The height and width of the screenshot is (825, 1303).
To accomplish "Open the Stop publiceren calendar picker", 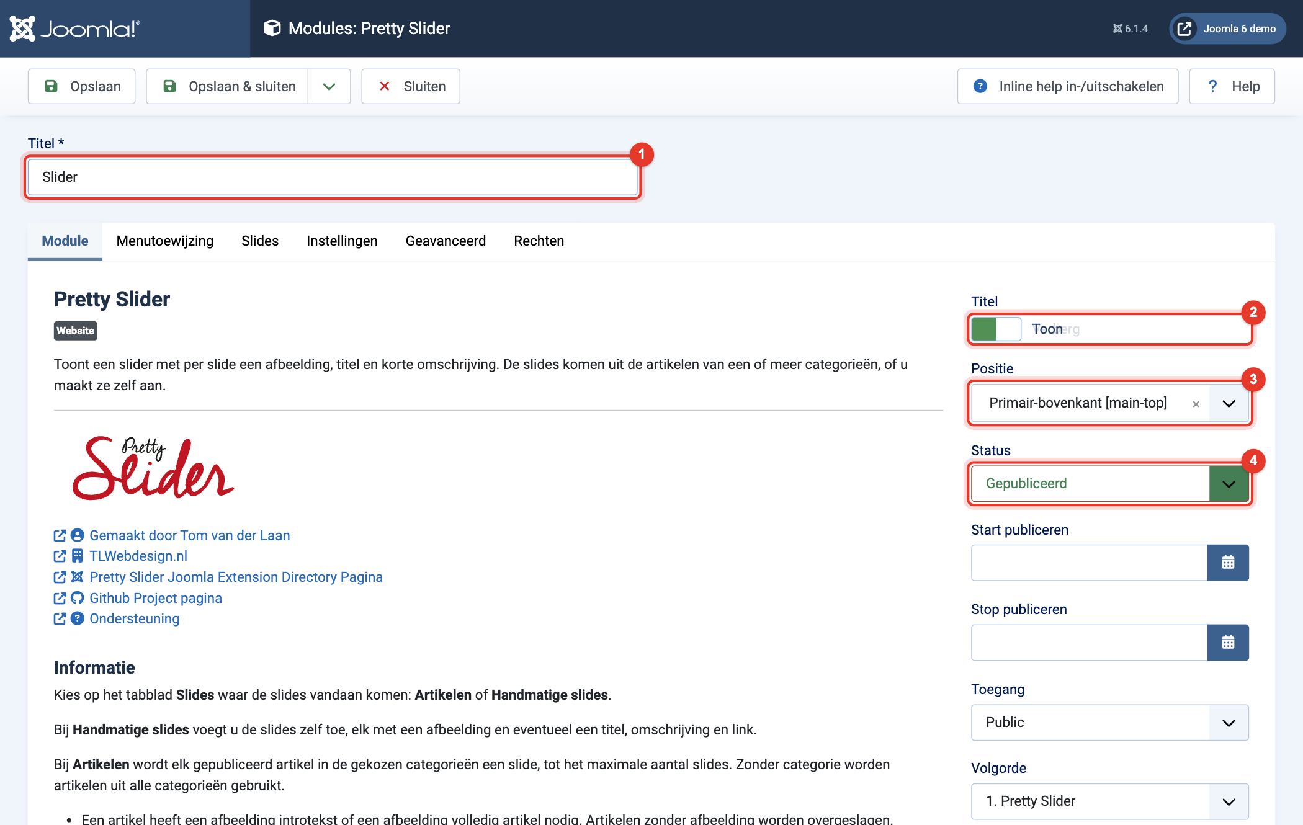I will 1228,642.
